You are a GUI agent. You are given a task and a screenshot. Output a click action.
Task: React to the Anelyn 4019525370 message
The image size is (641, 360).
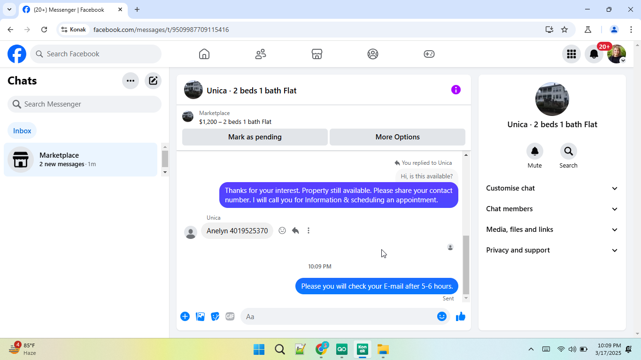282,230
